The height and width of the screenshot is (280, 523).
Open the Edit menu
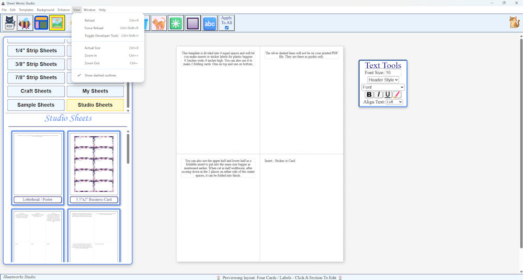pos(13,10)
